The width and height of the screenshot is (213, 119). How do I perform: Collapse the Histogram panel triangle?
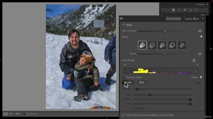pyautogui.click(x=207, y=4)
